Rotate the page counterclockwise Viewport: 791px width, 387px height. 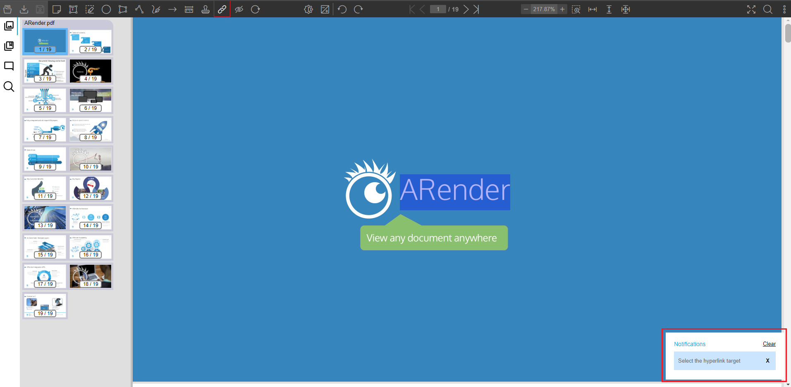(342, 9)
